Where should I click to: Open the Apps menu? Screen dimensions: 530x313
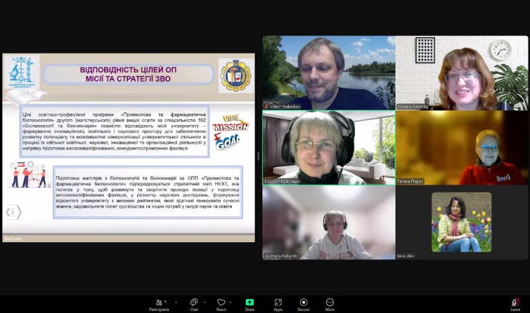[278, 303]
